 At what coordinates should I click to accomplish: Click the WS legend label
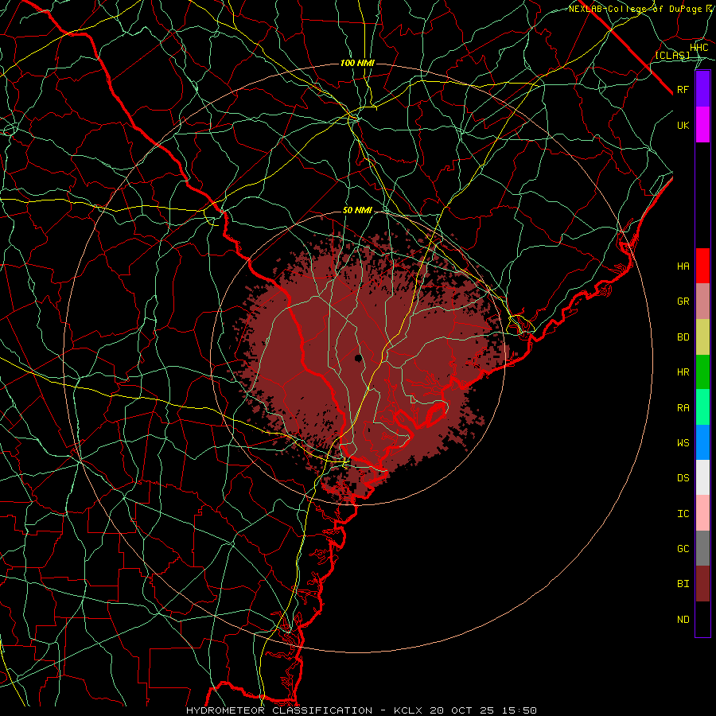(683, 443)
